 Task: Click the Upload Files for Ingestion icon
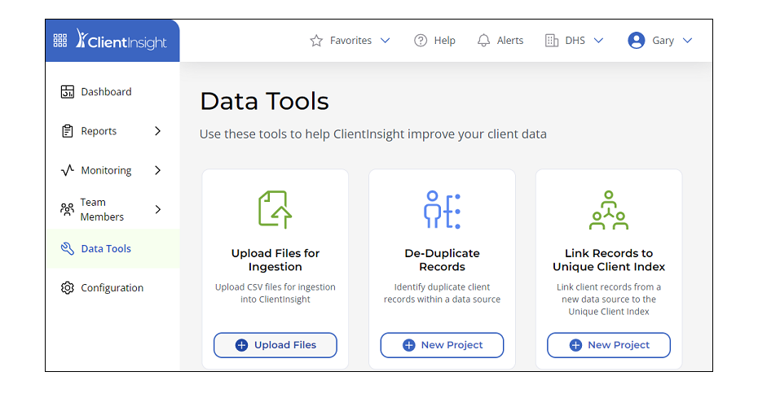[275, 209]
